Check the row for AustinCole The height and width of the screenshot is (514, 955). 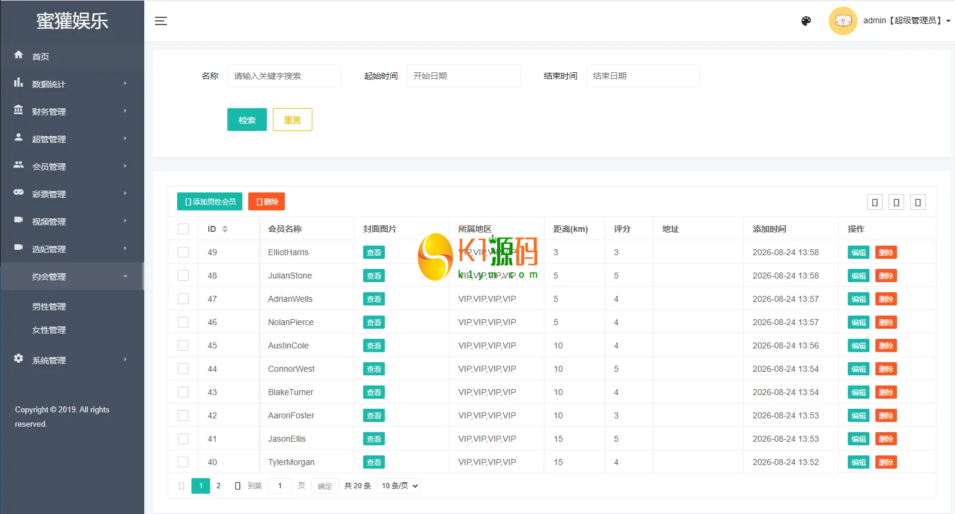pos(183,345)
